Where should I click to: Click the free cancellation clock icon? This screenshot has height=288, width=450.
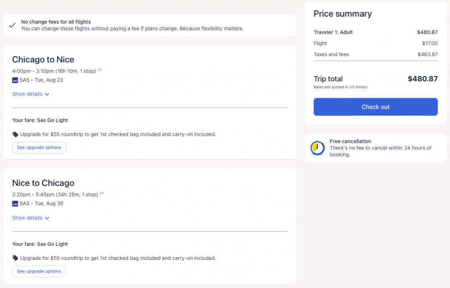317,148
